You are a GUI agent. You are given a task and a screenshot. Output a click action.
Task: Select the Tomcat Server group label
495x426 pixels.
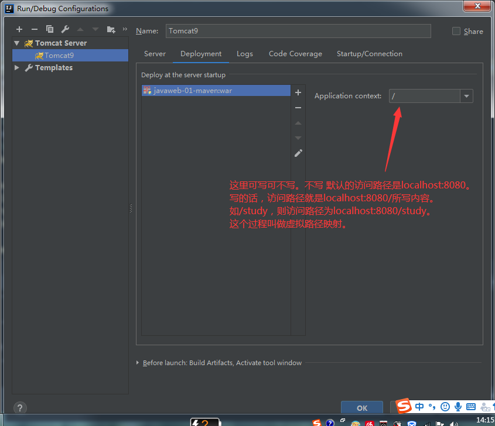61,43
